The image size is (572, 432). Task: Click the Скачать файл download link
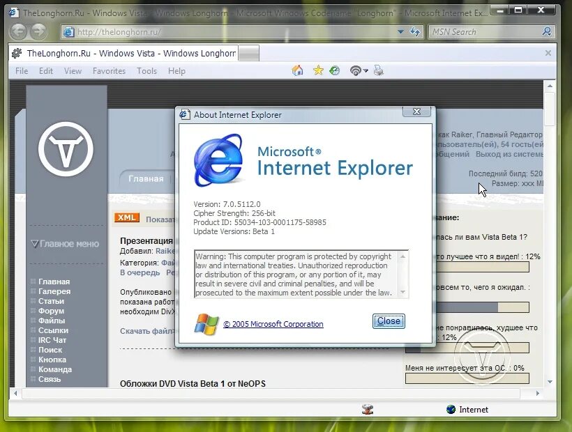tap(148, 331)
